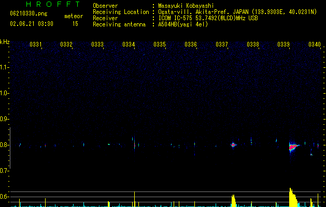The width and height of the screenshot is (326, 207).
Task: Click the 0.7 kHz frequency label
Action: (4, 171)
